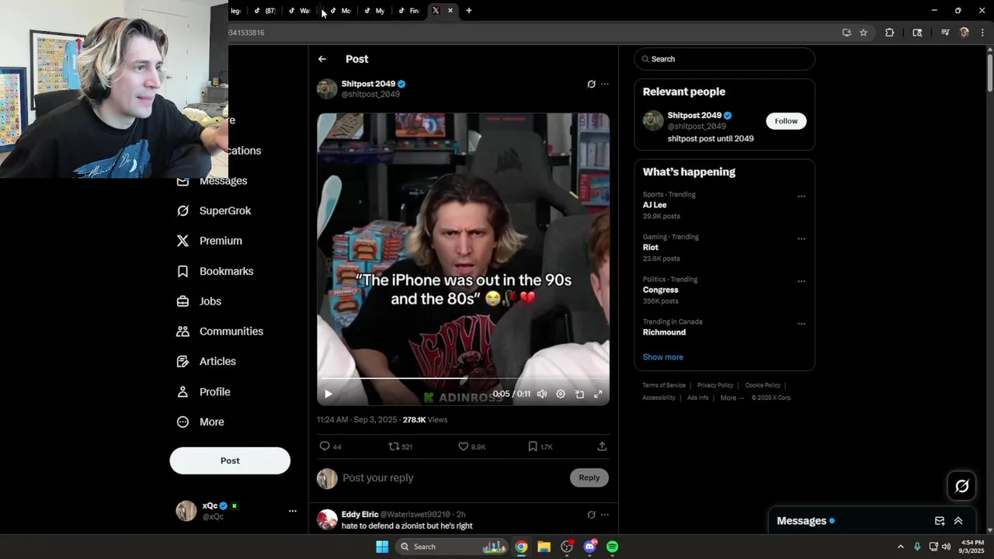The image size is (994, 559).
Task: Open the Privacy Policy link
Action: click(715, 385)
